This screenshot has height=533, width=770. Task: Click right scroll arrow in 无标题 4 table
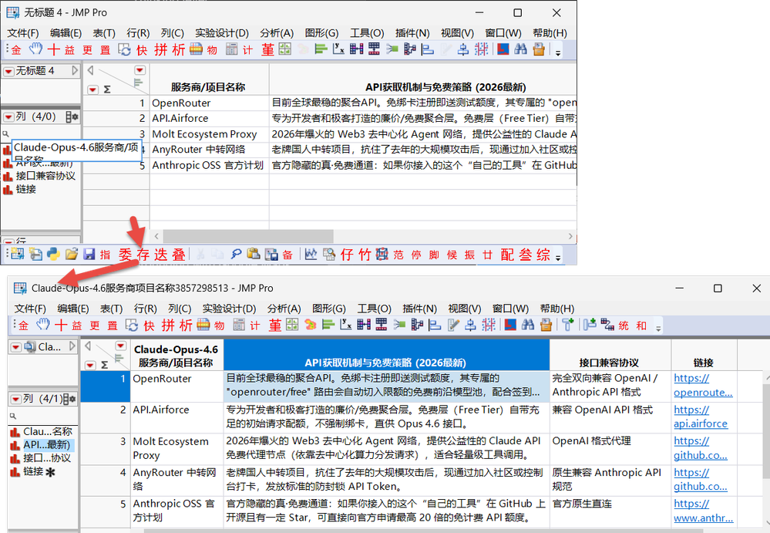click(570, 236)
